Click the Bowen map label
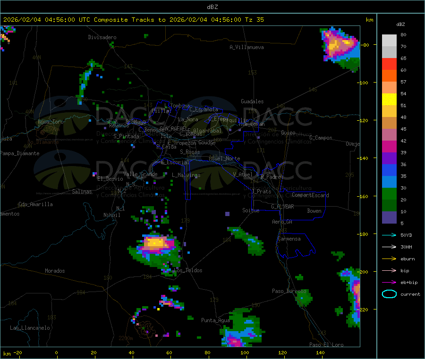This screenshot has height=359, width=425. click(x=314, y=211)
